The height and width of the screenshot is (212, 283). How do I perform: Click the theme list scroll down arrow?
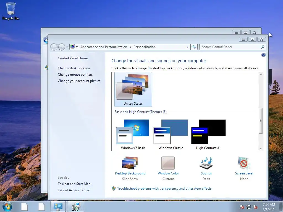(261, 148)
